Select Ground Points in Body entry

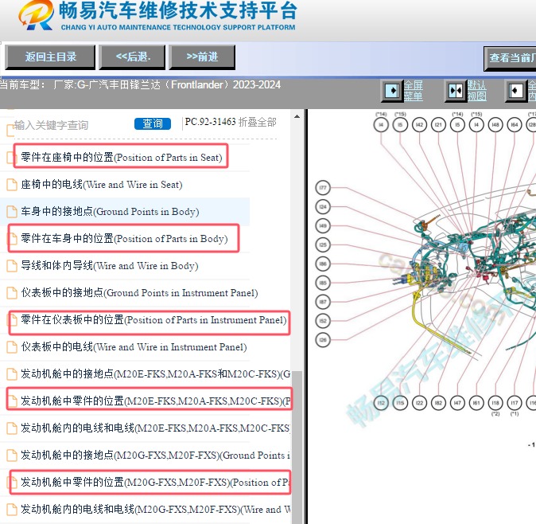[110, 212]
